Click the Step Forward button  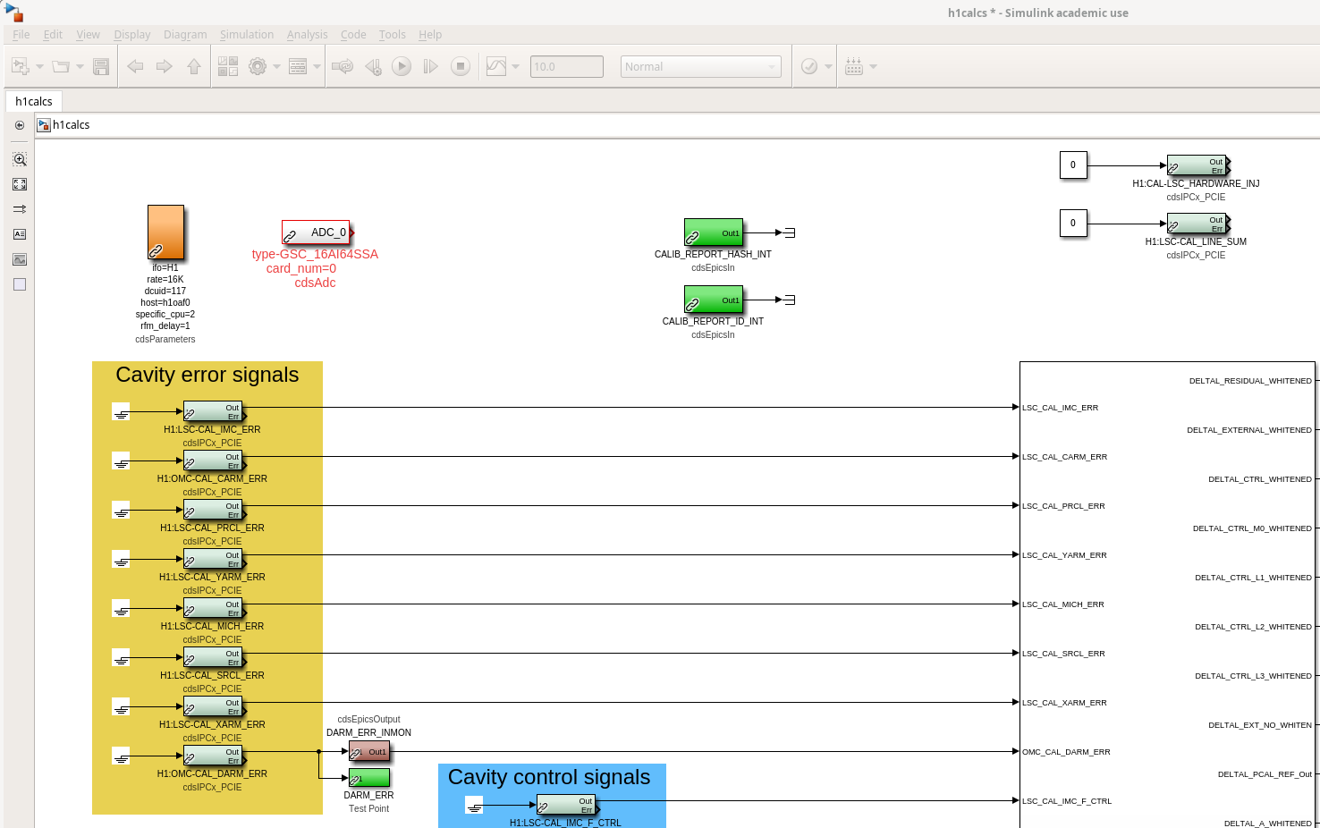430,67
